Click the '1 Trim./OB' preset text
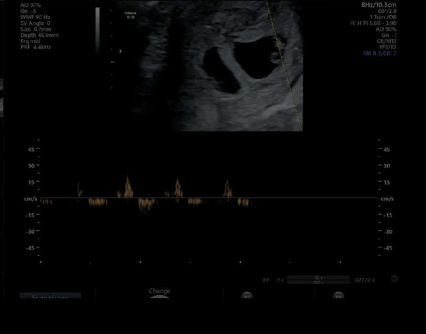The image size is (426, 334). point(383,17)
